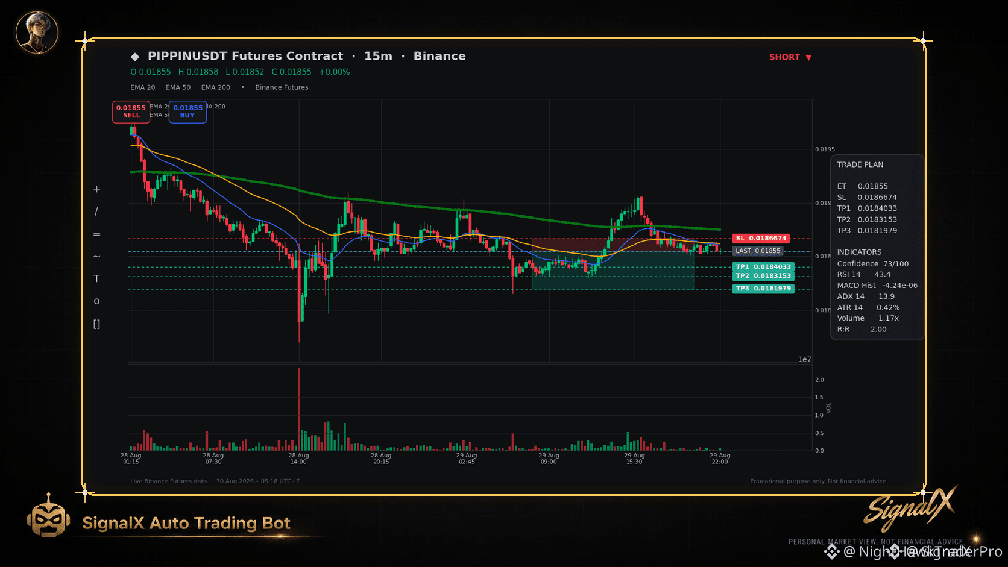This screenshot has width=1008, height=567.
Task: Click the R:R 2.00 row
Action: click(x=862, y=330)
